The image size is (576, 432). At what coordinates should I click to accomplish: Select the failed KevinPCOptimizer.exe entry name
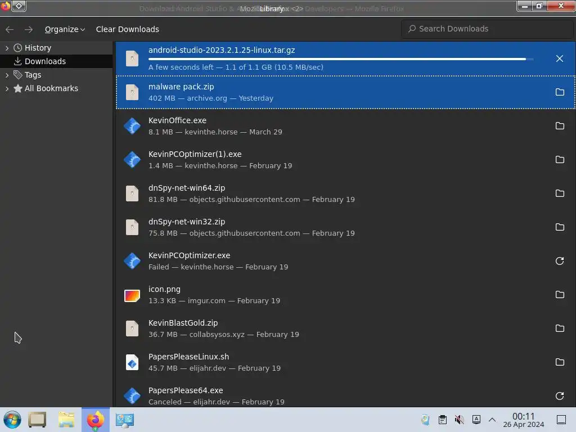click(x=189, y=255)
